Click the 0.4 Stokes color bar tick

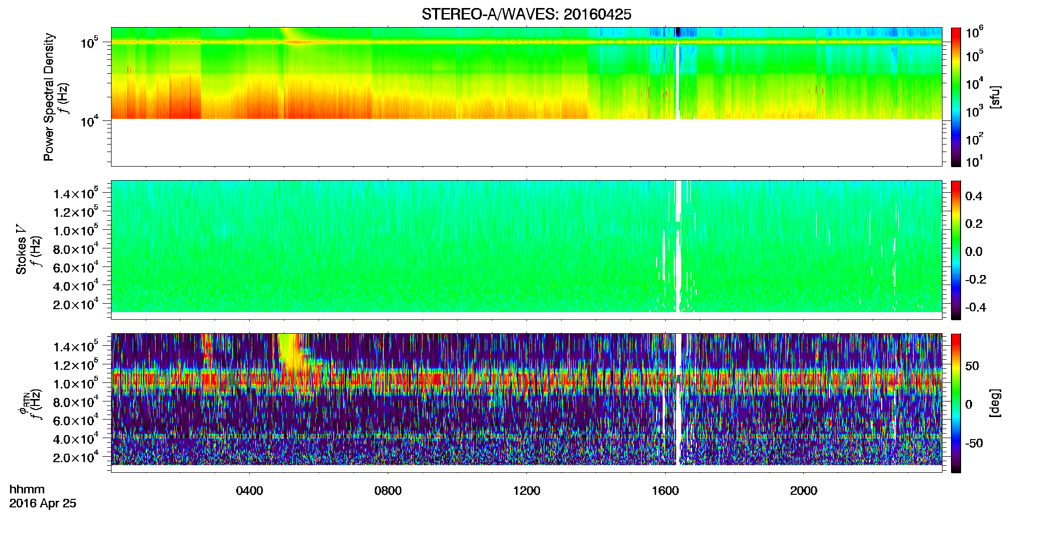tap(974, 196)
